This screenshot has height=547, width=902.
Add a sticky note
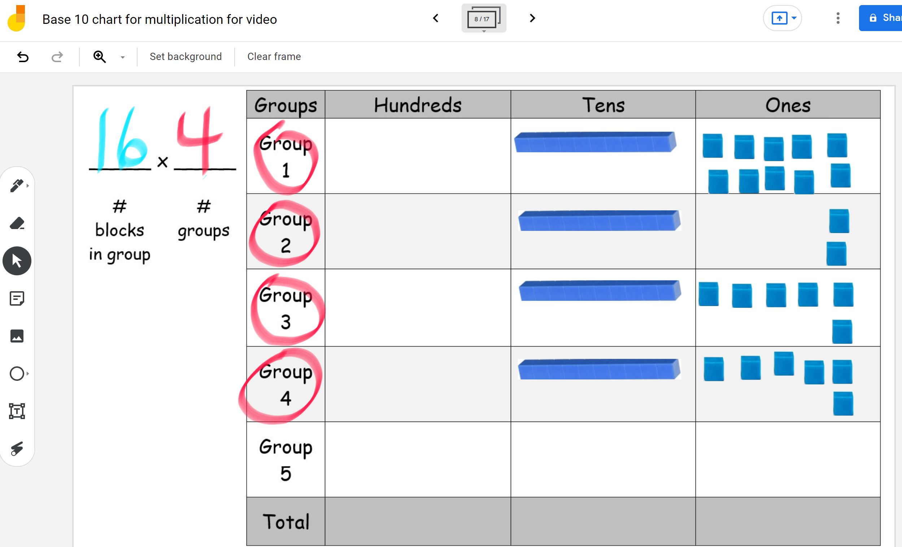(17, 298)
